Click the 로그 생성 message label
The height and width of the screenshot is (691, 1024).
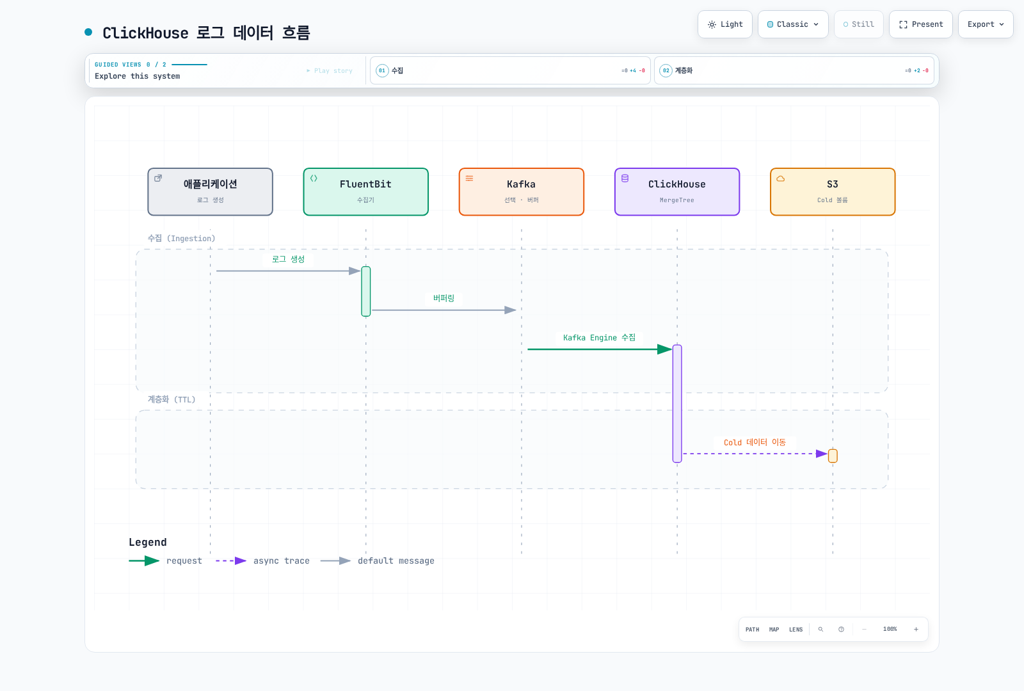coord(288,259)
